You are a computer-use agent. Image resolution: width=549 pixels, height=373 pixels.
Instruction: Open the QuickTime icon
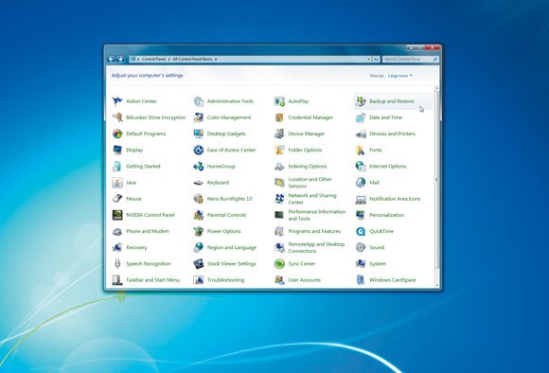tap(361, 231)
